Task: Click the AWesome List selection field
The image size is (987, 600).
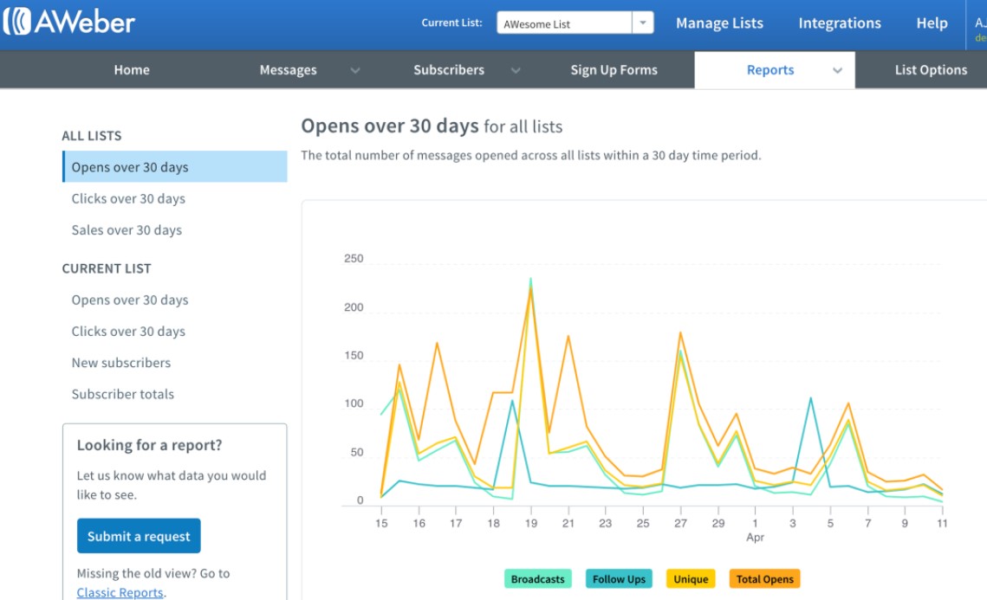Action: (564, 23)
